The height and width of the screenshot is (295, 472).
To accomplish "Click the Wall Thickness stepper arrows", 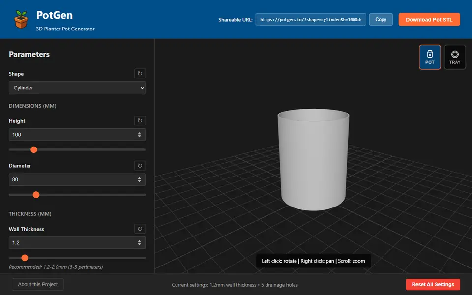I will coord(139,242).
